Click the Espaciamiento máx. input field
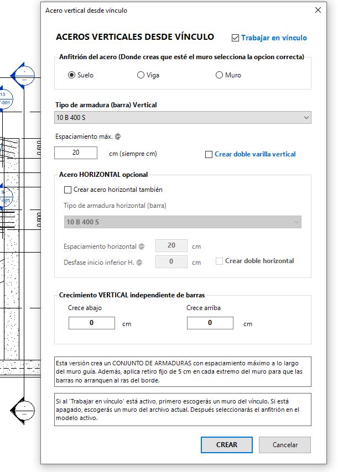 [x=76, y=153]
